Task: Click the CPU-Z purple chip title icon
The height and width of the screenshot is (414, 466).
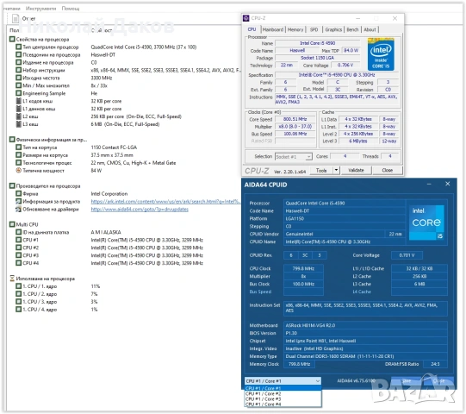Action: [x=245, y=18]
